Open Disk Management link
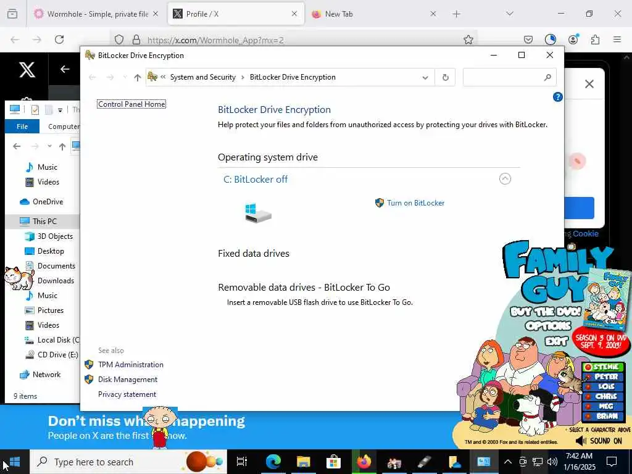This screenshot has height=474, width=632. 127,380
